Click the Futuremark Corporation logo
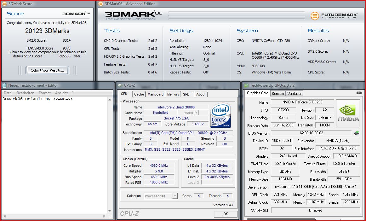The image size is (366, 221). point(334,16)
